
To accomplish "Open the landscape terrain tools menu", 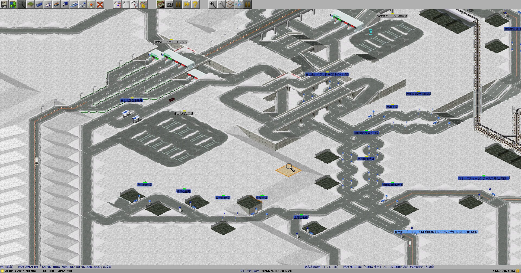I will click(30, 4).
